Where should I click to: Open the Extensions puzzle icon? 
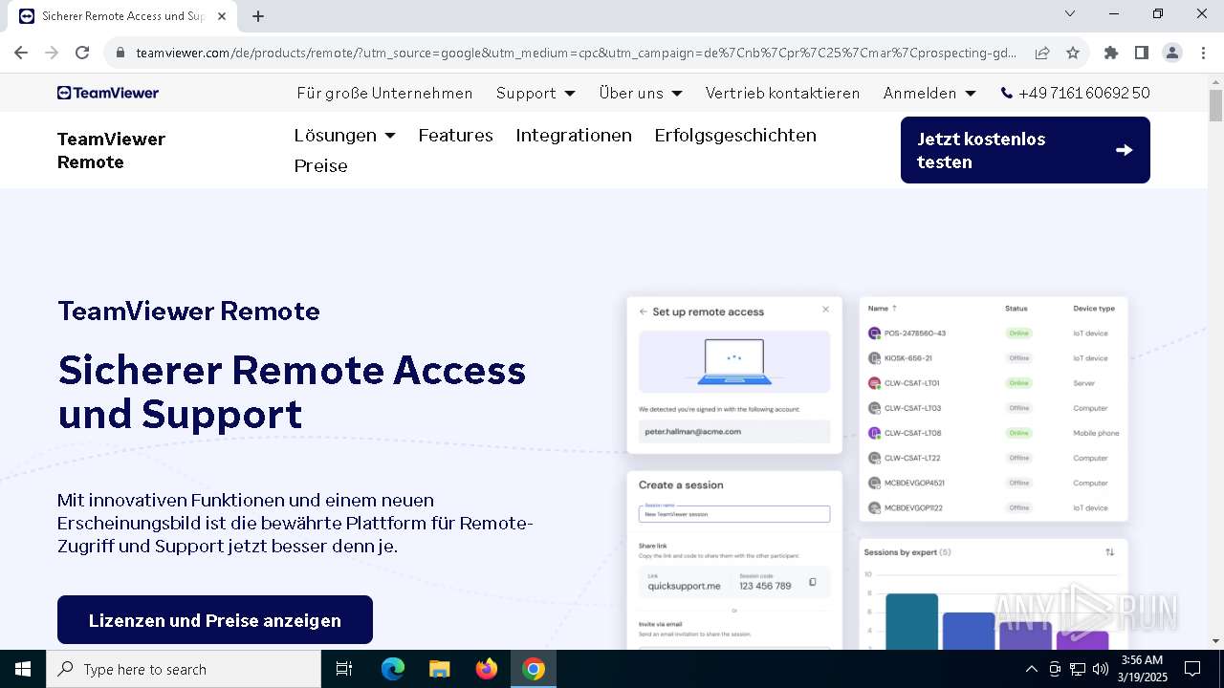tap(1111, 53)
